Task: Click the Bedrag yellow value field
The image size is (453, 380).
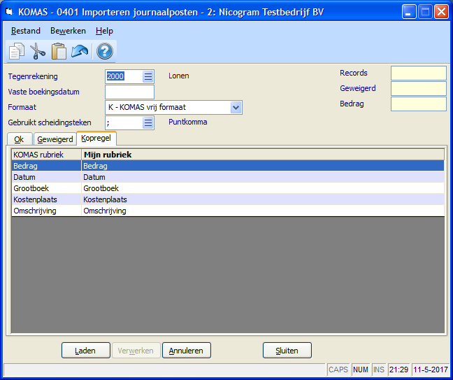Action: pyautogui.click(x=418, y=104)
